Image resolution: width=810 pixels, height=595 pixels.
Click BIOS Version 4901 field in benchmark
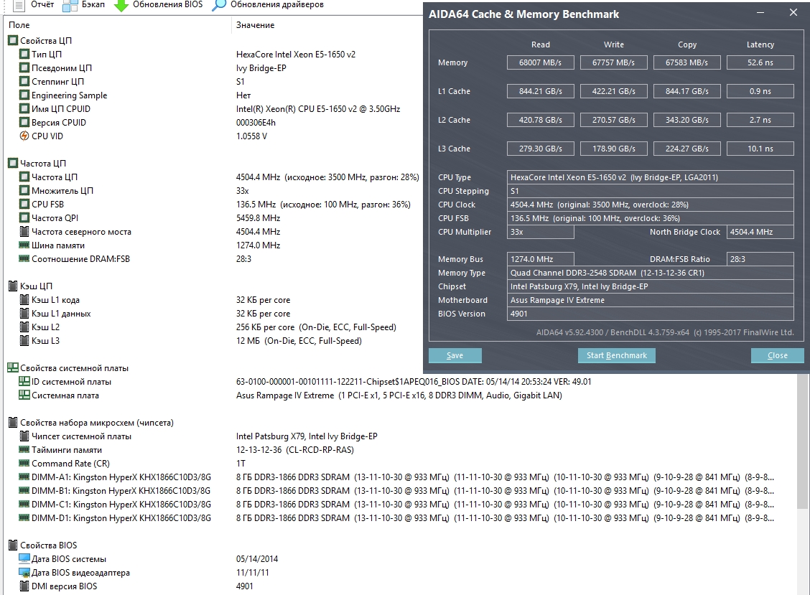coord(651,314)
